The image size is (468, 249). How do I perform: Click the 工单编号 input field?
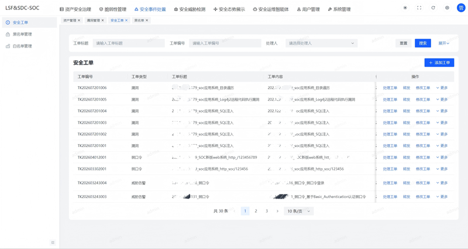coord(225,43)
